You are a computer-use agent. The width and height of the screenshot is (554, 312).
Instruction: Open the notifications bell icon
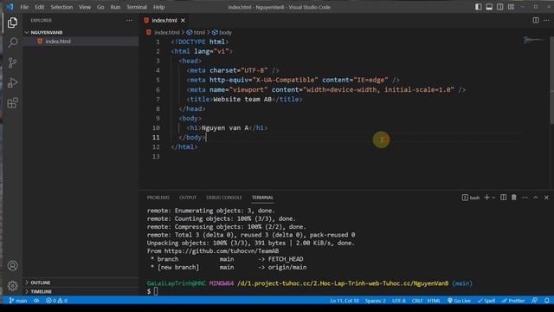click(x=546, y=301)
